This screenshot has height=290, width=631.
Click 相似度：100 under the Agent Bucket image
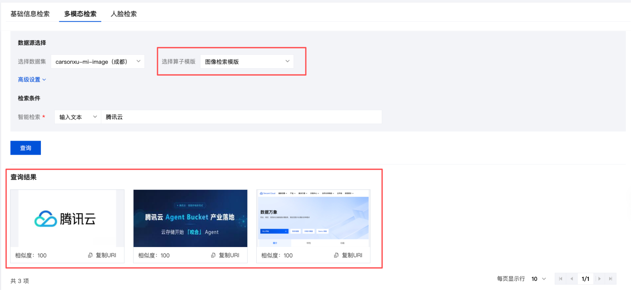154,255
